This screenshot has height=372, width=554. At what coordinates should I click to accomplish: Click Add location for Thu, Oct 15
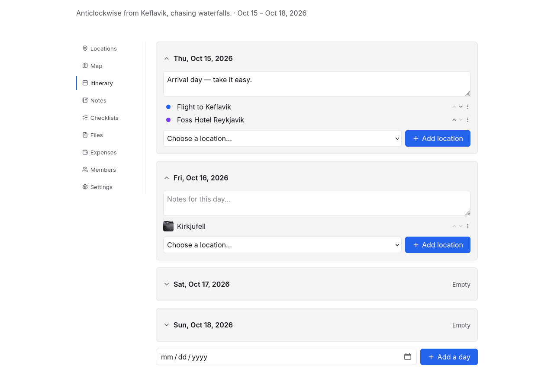coord(438,138)
